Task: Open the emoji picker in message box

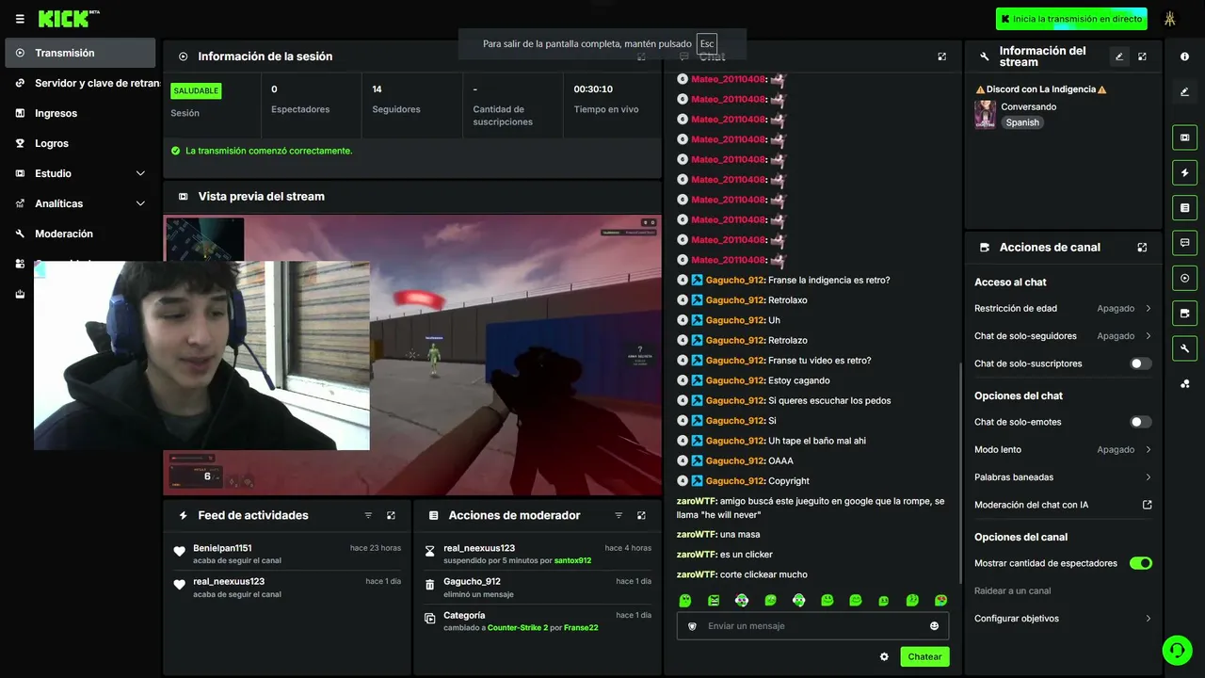Action: [934, 626]
